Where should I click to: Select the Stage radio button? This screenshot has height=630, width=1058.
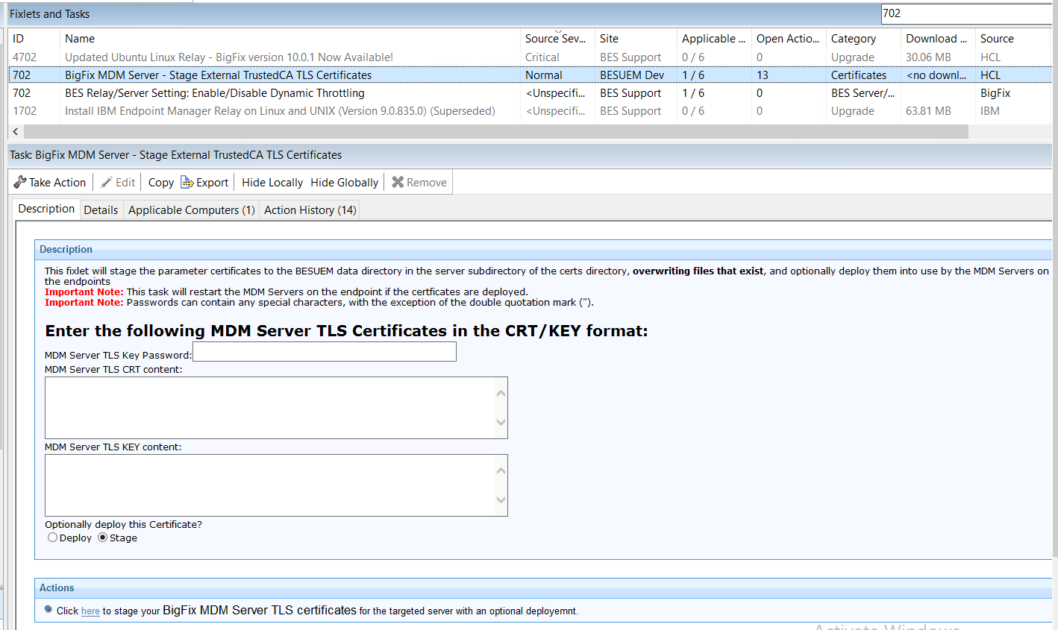pos(103,538)
